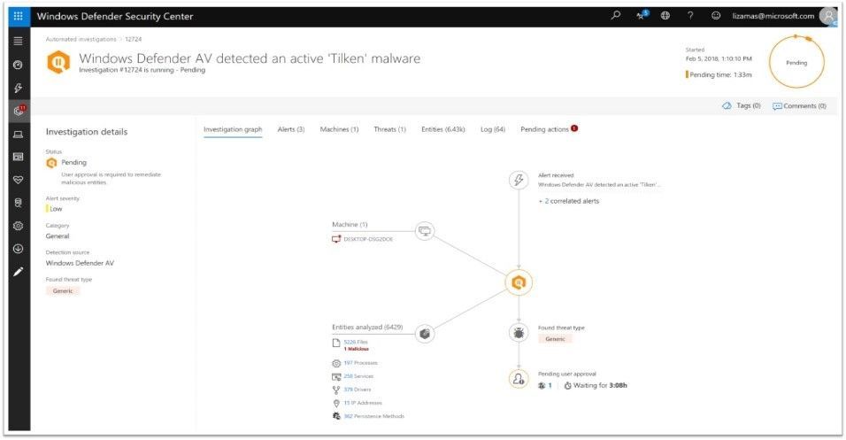Click the 12724 breadcrumb entry
Viewport: 846px width, 440px height.
pyautogui.click(x=134, y=40)
